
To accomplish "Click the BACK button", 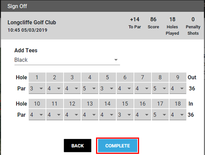I will point(77,146).
